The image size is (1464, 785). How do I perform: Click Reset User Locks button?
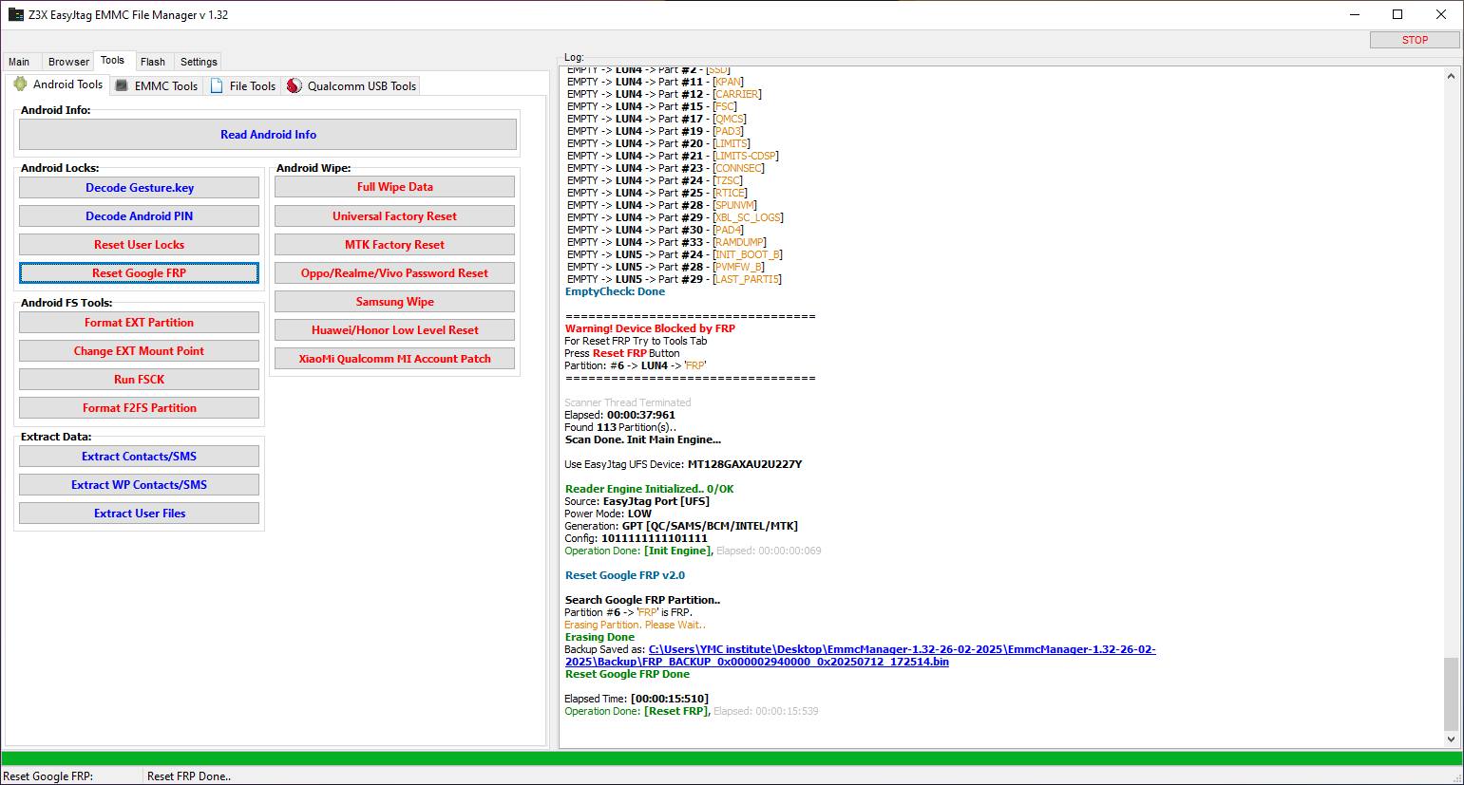click(x=140, y=245)
